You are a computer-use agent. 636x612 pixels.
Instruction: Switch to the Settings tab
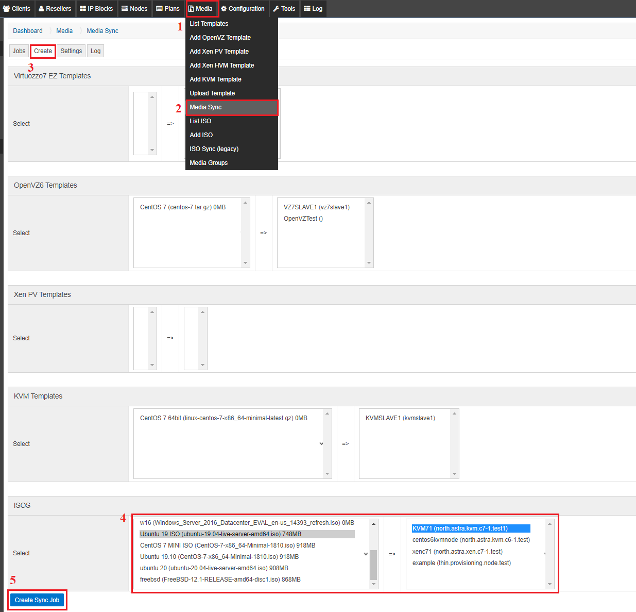click(71, 51)
